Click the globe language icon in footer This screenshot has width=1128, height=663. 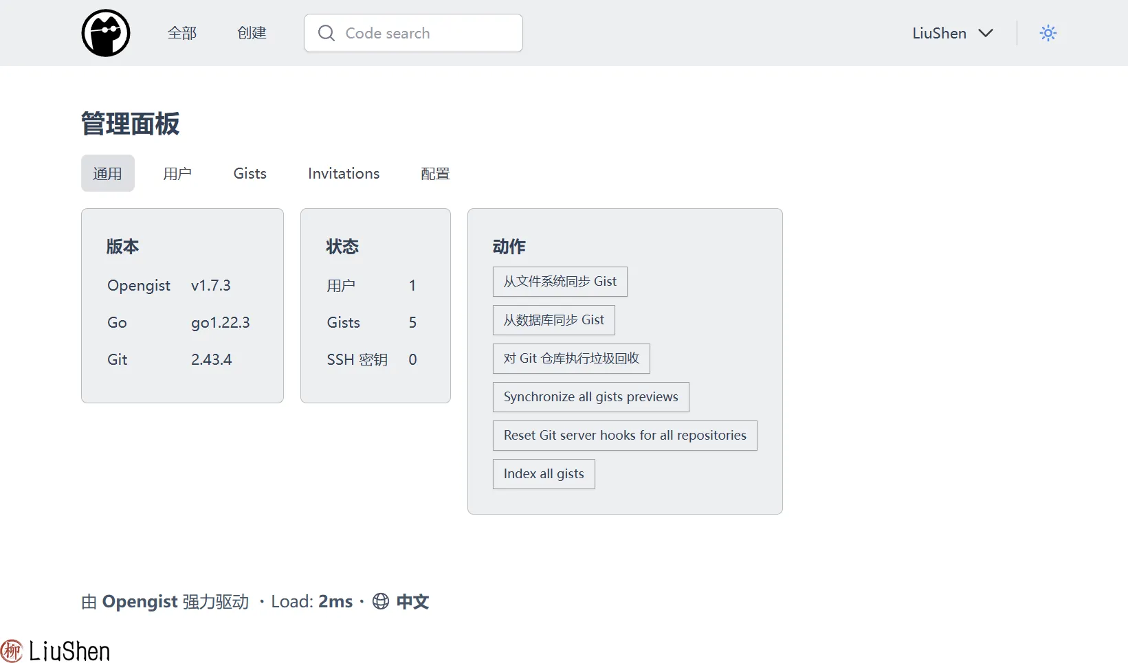(380, 601)
